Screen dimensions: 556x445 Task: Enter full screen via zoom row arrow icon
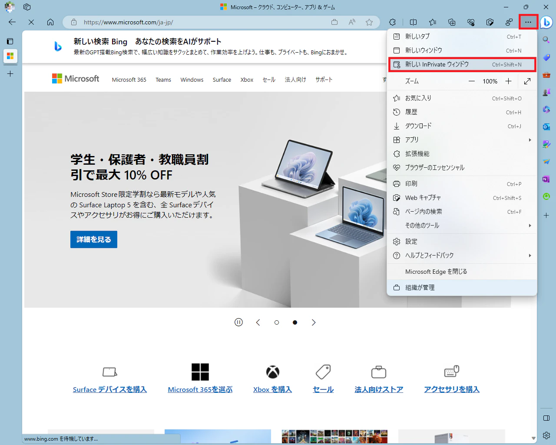tap(527, 81)
